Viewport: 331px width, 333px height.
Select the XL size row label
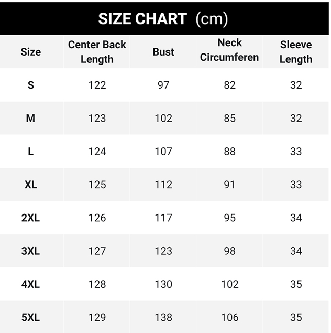(30, 185)
